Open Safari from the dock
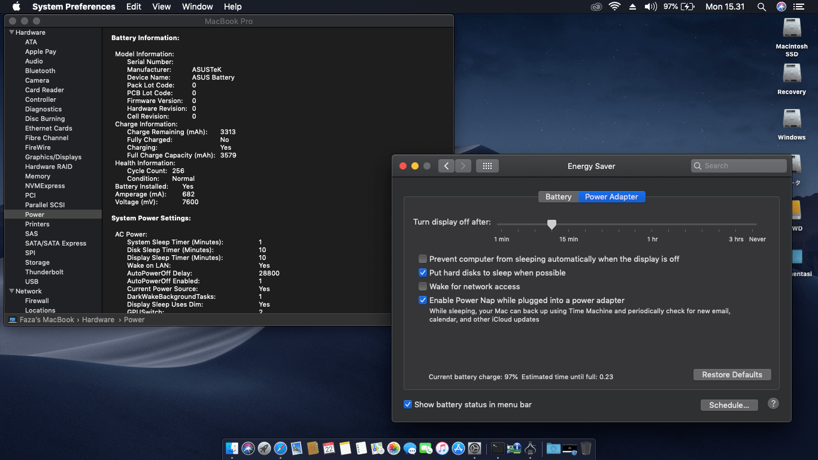 pyautogui.click(x=280, y=448)
